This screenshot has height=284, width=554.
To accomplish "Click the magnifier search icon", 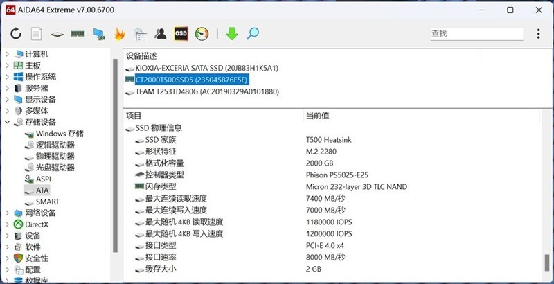I will [x=253, y=34].
